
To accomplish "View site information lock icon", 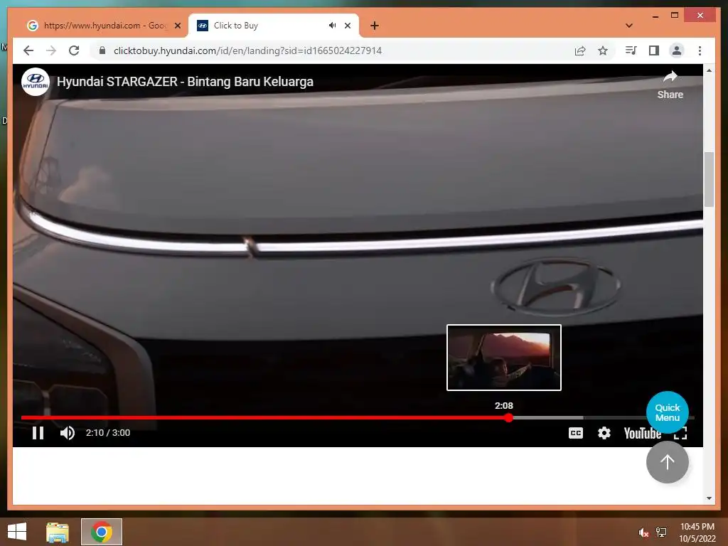I will 102,50.
